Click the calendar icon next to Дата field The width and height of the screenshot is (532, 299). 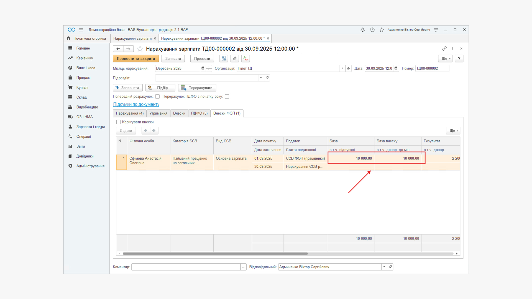click(x=396, y=68)
